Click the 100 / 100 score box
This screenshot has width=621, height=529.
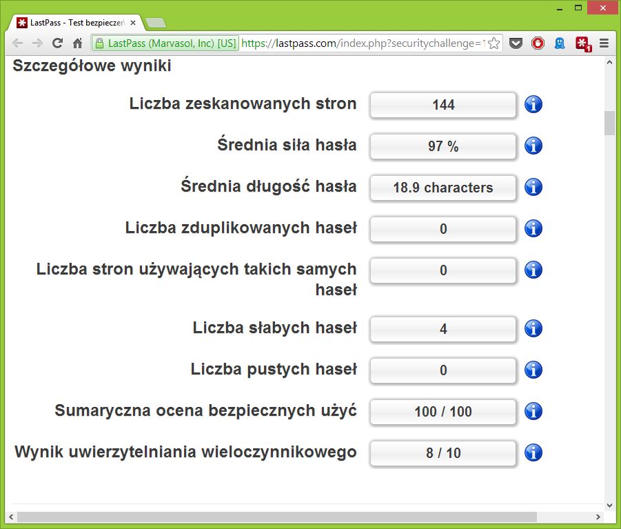click(443, 411)
